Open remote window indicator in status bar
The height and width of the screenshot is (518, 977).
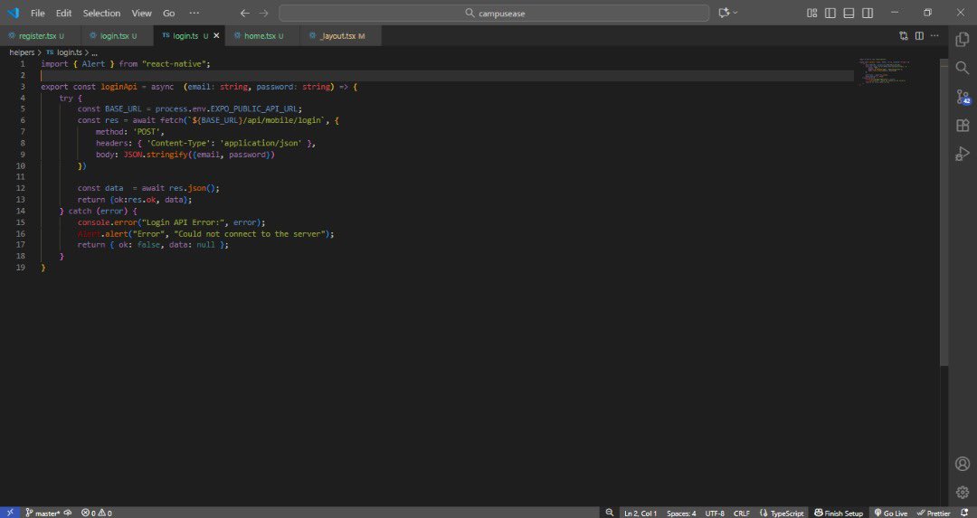click(10, 513)
